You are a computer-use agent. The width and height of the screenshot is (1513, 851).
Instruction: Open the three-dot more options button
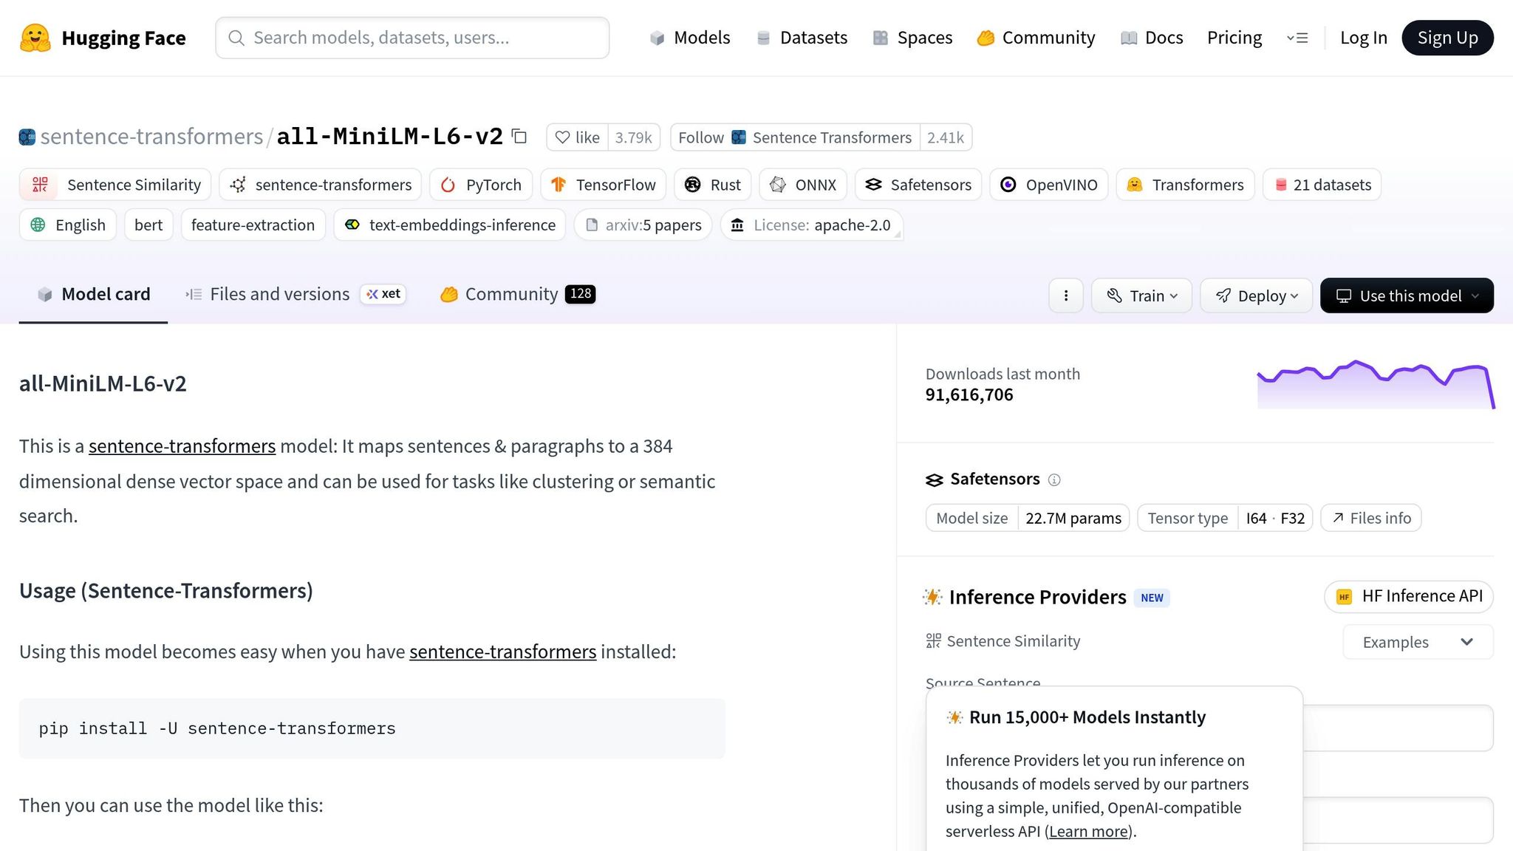pyautogui.click(x=1065, y=295)
